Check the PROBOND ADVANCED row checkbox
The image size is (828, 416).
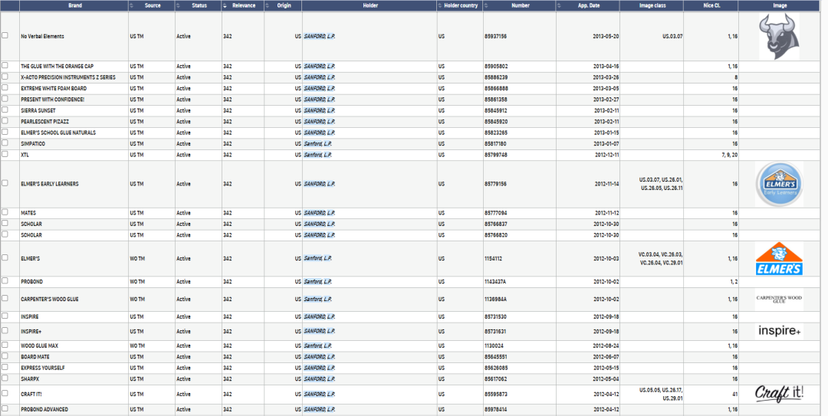point(5,408)
